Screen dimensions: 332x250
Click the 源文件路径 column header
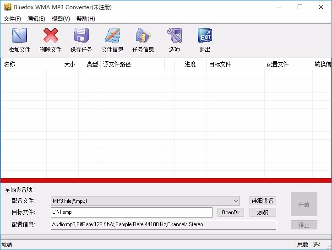coord(133,64)
